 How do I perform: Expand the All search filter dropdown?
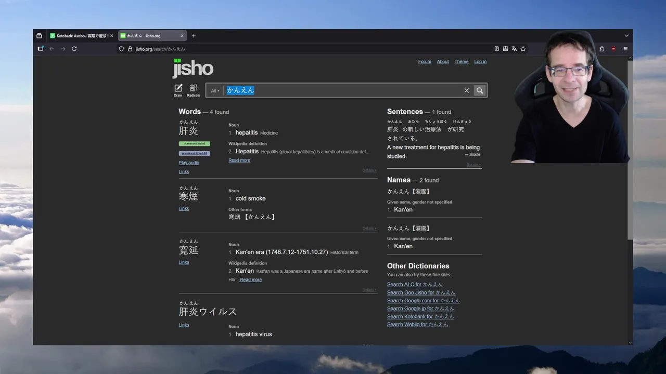coord(215,91)
